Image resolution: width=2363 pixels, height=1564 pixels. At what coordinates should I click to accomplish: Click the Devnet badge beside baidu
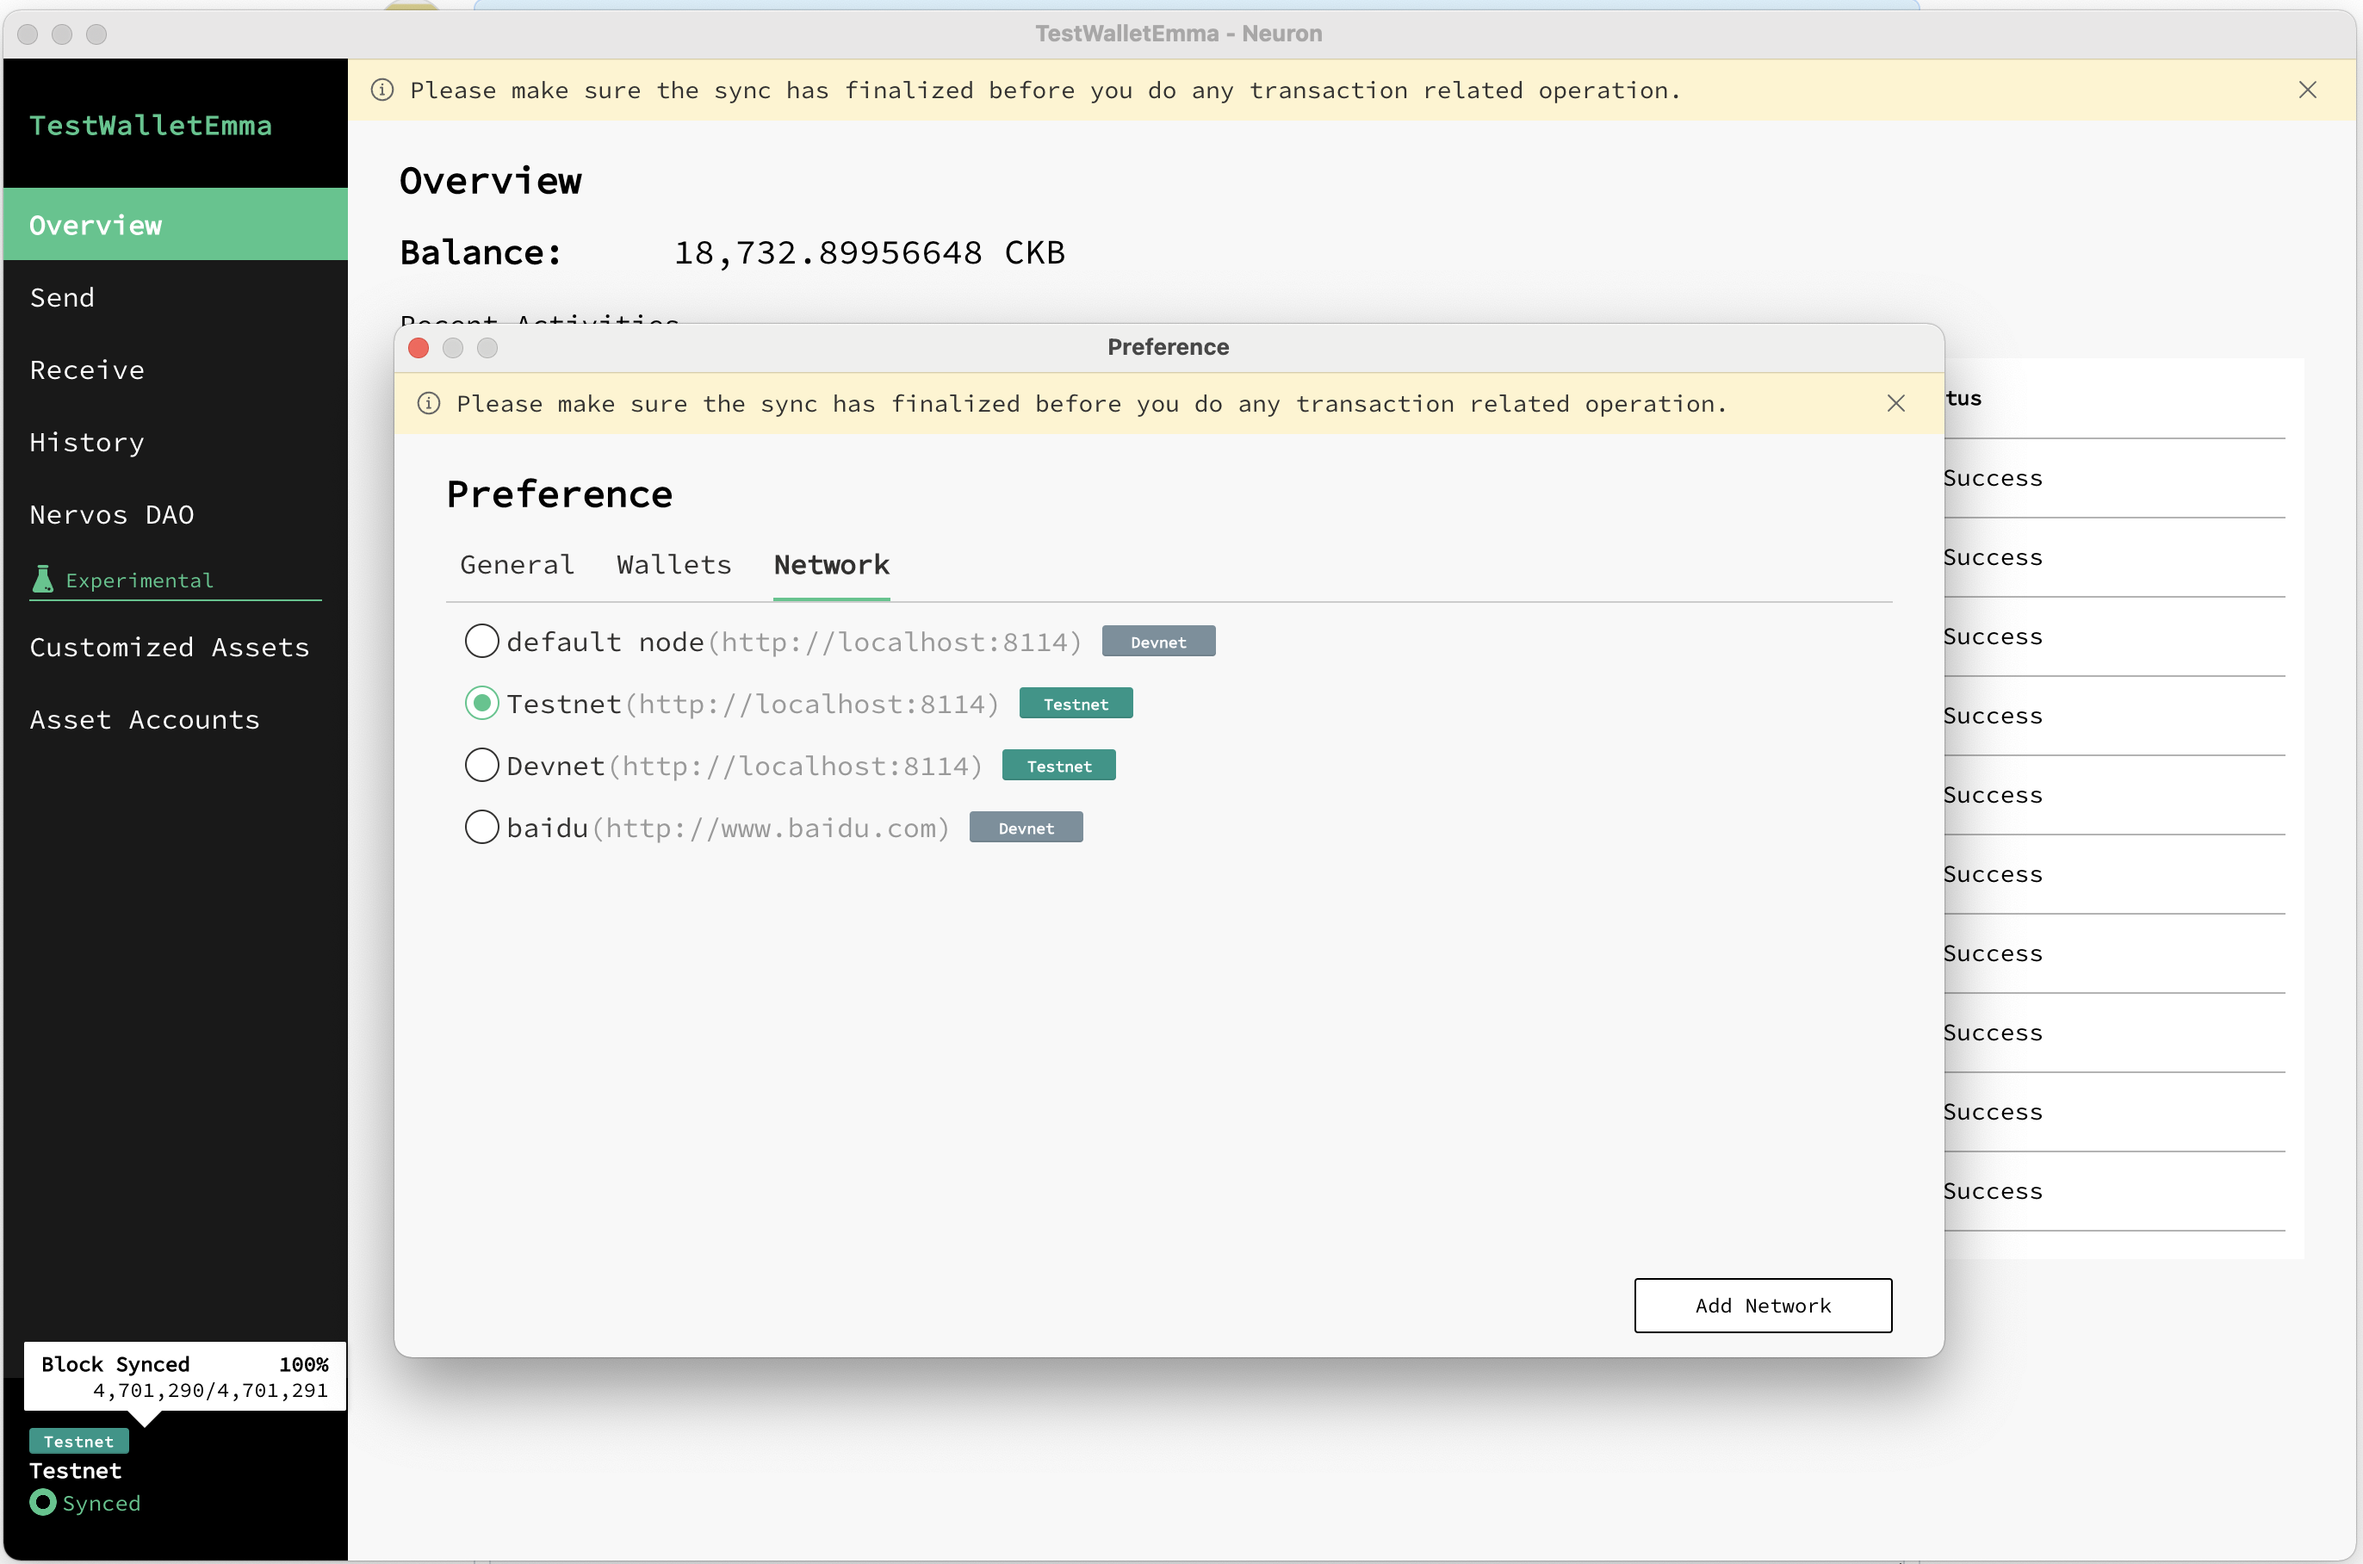1026,827
